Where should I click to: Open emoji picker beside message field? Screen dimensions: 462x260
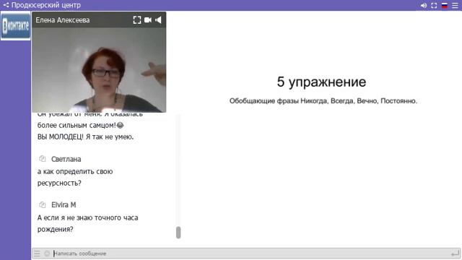tap(47, 253)
